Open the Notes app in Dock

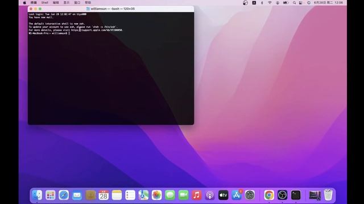(117, 195)
